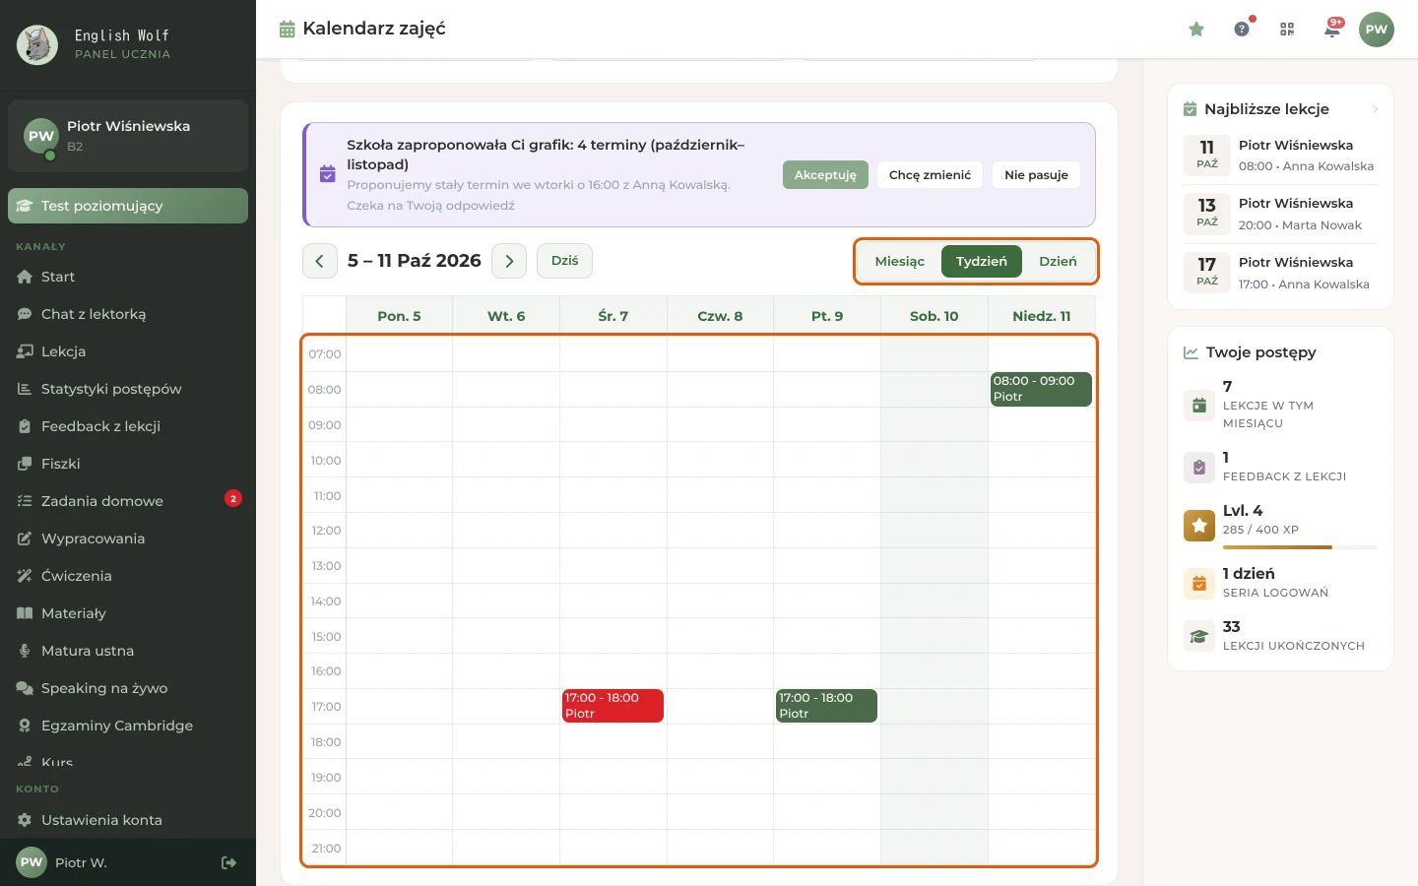Open the notifications bell
The width and height of the screenshot is (1418, 886).
pyautogui.click(x=1332, y=30)
